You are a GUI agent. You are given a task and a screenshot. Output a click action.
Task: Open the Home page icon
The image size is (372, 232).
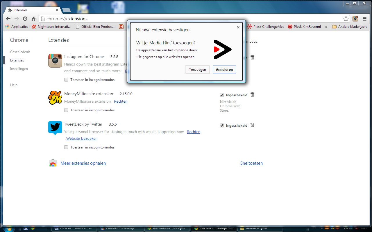pos(34,19)
